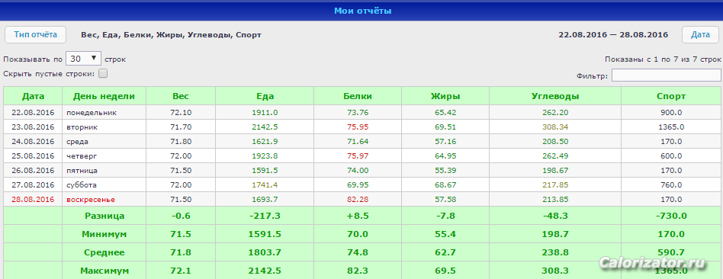The height and width of the screenshot is (279, 723).
Task: Click the carbs value 217.85
Action: (555, 185)
